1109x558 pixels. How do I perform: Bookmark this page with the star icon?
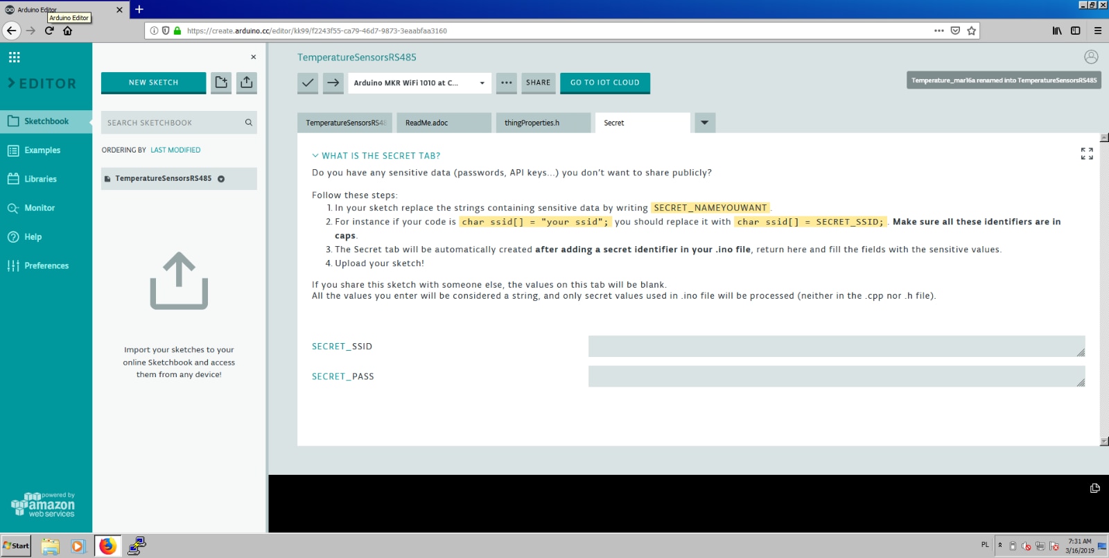(x=972, y=30)
